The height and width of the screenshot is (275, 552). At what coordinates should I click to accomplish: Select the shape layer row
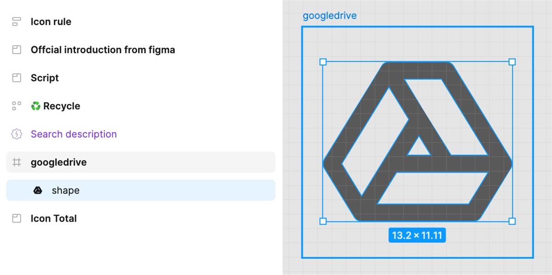coord(141,190)
